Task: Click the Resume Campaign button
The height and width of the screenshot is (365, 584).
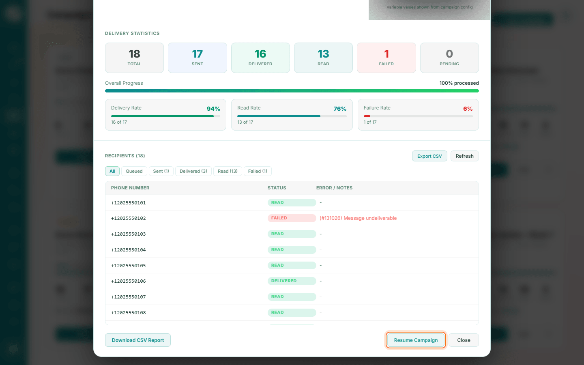Action: pos(416,340)
